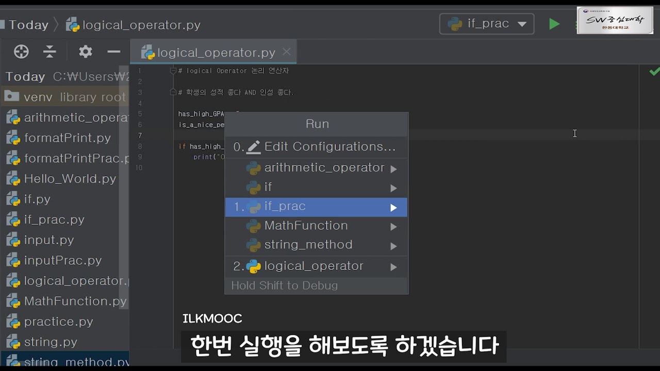The image size is (660, 371).
Task: Fold the comment on line 3
Action: [x=173, y=92]
